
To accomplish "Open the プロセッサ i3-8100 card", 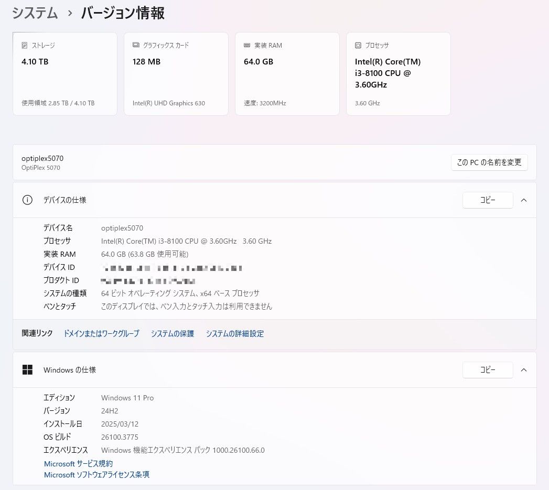I will point(399,74).
